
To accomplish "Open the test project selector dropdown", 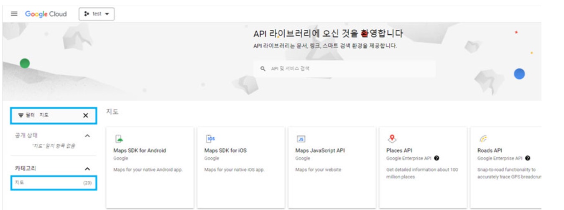I will 97,14.
